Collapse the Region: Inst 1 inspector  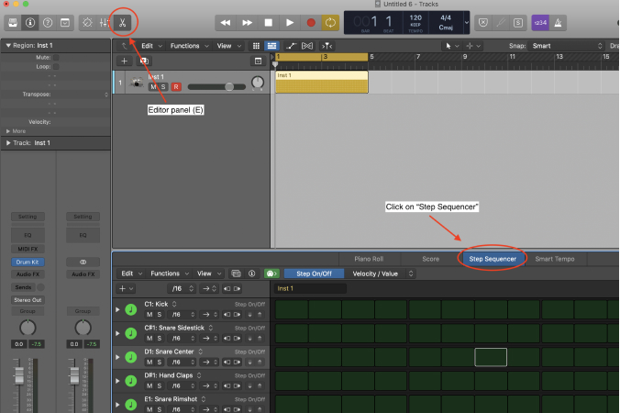coord(8,46)
